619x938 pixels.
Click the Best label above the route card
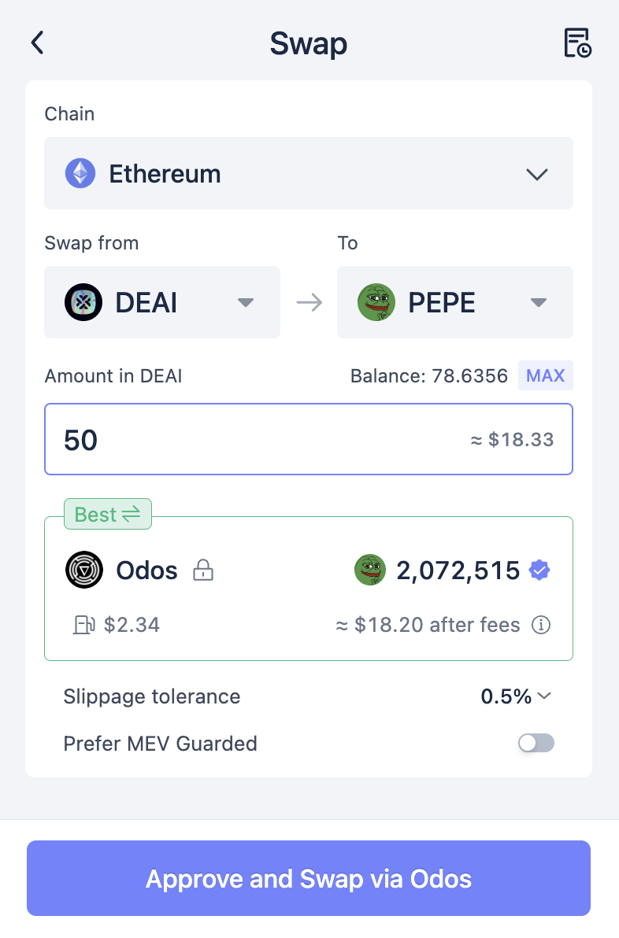(x=108, y=514)
